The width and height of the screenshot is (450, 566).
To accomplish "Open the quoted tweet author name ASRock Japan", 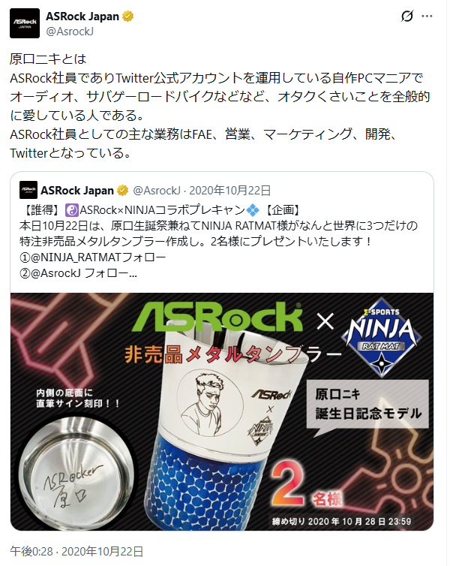I will (77, 190).
